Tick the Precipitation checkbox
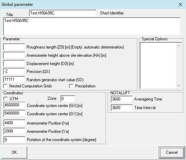The image size is (186, 160). 71,86
